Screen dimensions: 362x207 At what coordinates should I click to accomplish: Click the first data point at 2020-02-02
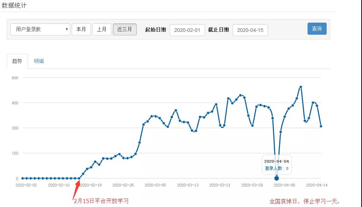point(22,178)
